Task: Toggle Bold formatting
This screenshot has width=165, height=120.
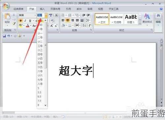Action: click(x=20, y=20)
